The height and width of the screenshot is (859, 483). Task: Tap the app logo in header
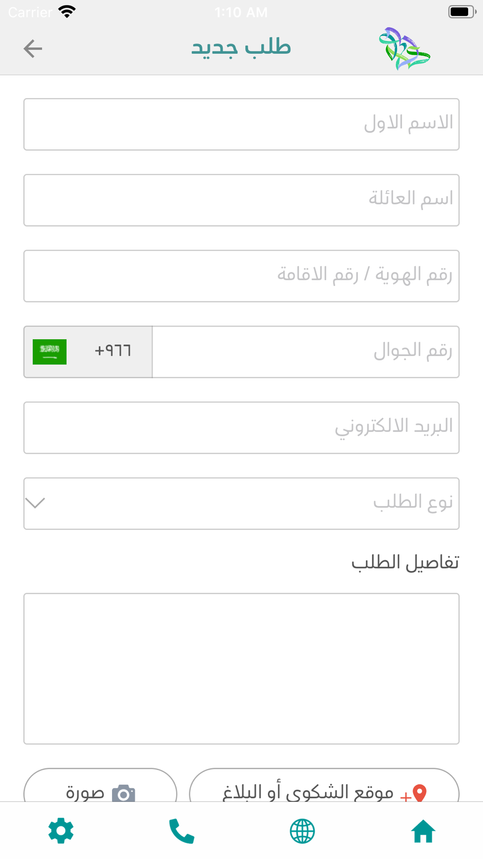pyautogui.click(x=405, y=49)
